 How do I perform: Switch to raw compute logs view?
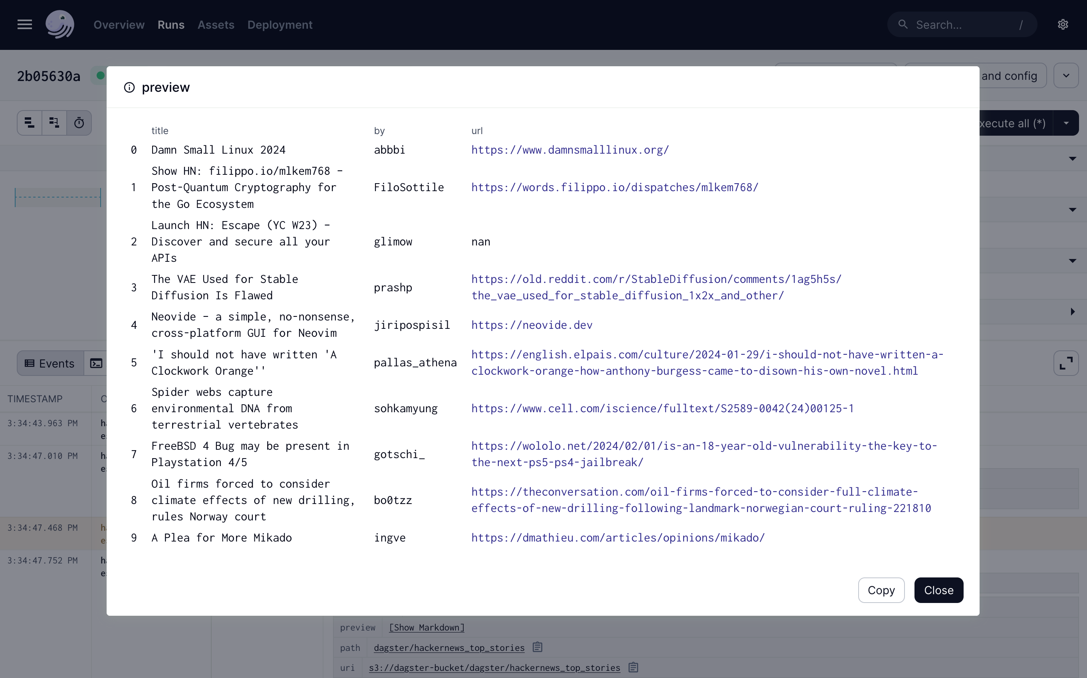pos(96,363)
